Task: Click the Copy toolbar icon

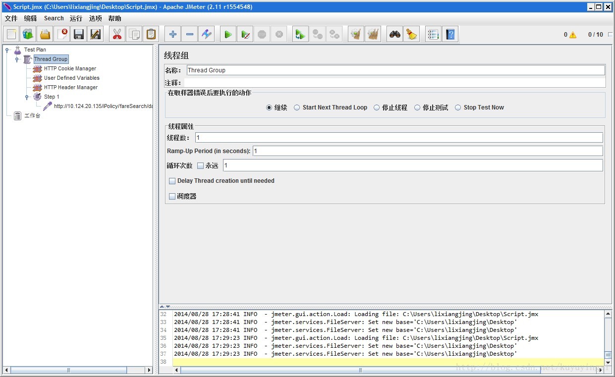Action: point(134,34)
